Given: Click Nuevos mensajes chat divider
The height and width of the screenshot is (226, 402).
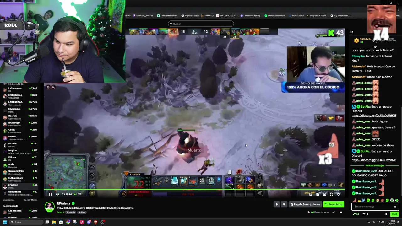Looking at the screenshot, I should coord(375,166).
